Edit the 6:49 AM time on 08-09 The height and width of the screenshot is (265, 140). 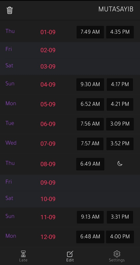click(90, 164)
